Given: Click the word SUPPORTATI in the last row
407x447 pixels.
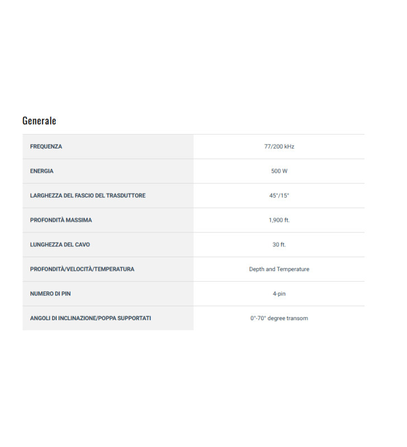Looking at the screenshot, I should click(133, 318).
